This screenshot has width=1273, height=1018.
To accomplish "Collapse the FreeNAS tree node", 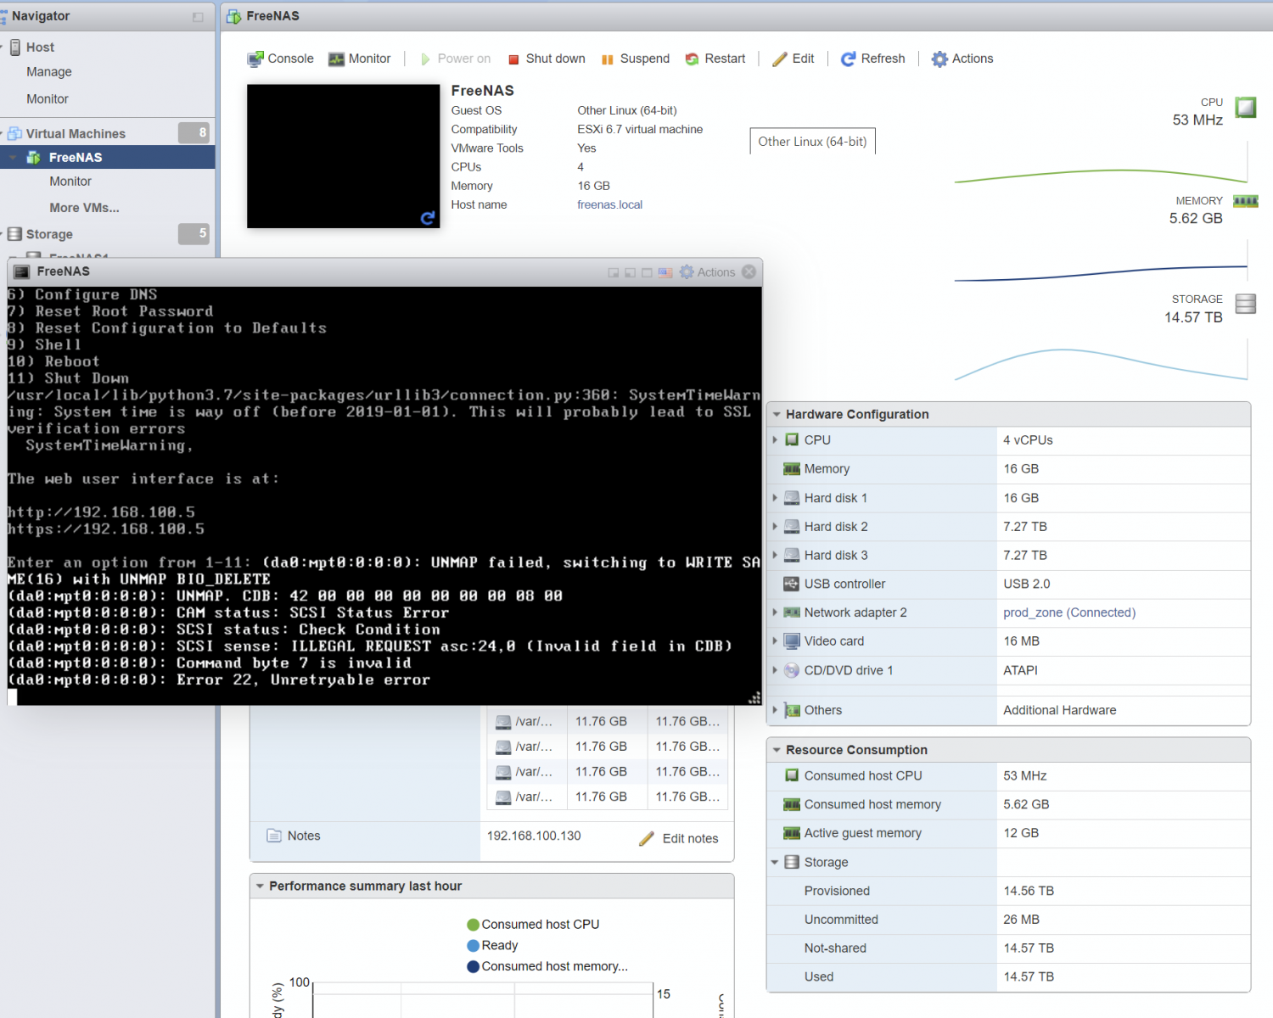I will (13, 158).
